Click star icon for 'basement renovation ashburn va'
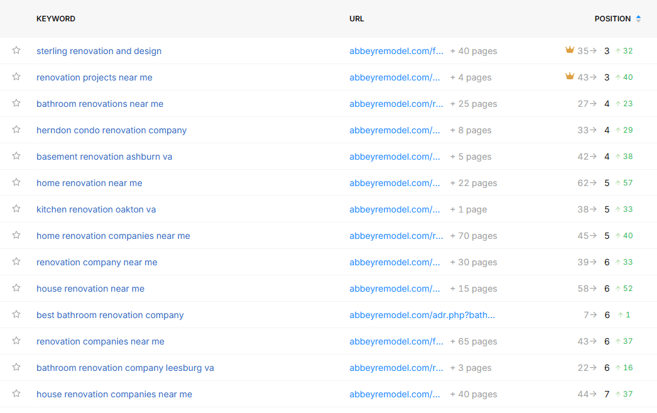Image resolution: width=657 pixels, height=413 pixels. coord(16,156)
